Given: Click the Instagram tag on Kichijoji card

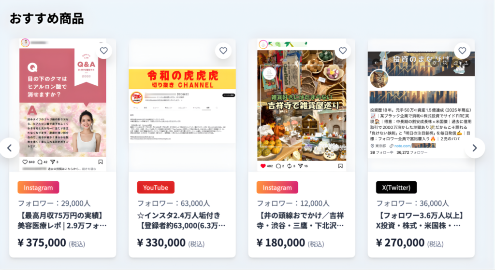Looking at the screenshot, I should click(277, 188).
